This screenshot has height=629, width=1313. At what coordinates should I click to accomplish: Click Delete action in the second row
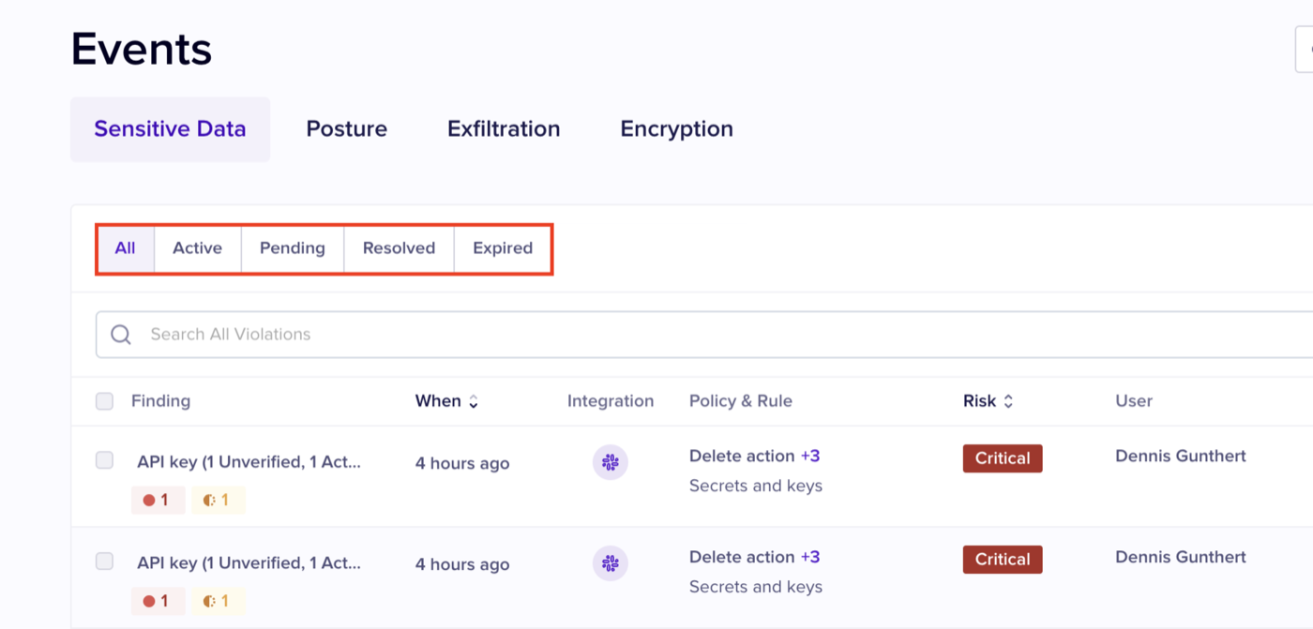pyautogui.click(x=742, y=557)
